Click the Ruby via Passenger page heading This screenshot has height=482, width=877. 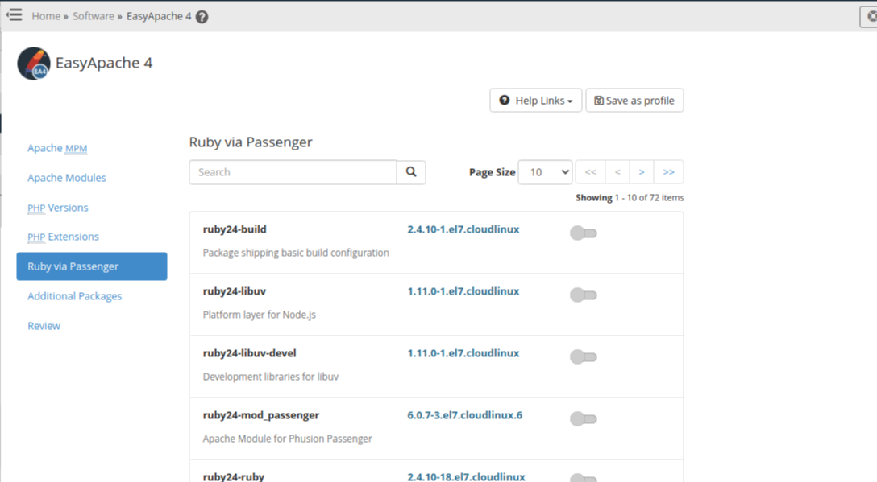[251, 142]
